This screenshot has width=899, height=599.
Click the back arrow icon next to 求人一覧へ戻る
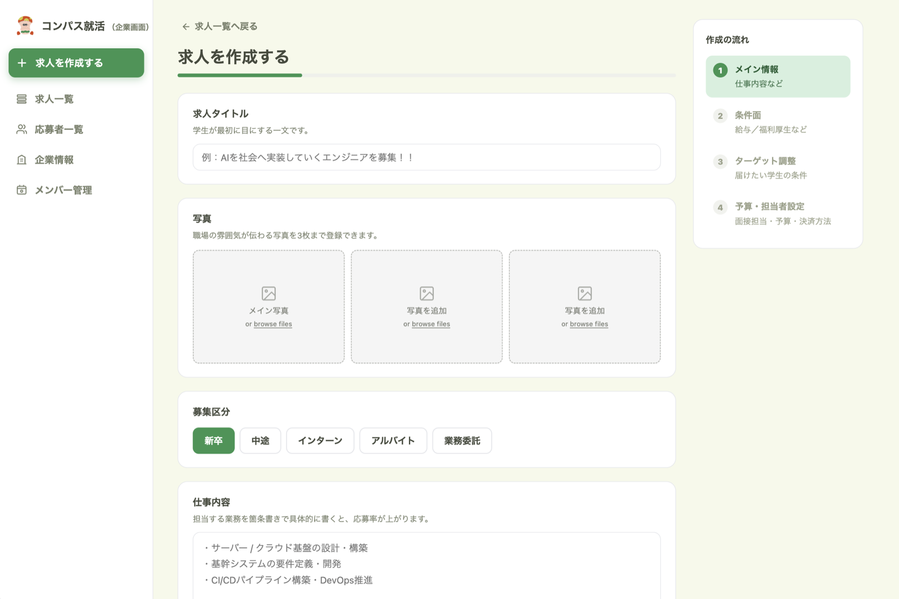186,26
